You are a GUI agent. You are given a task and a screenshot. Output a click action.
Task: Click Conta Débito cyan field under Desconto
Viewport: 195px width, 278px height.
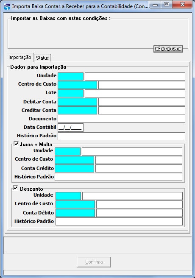click(x=75, y=213)
